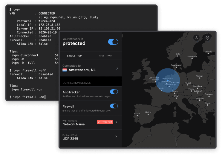Click the Netherlands flag icon
The width and height of the screenshot is (222, 155).
tap(65, 70)
